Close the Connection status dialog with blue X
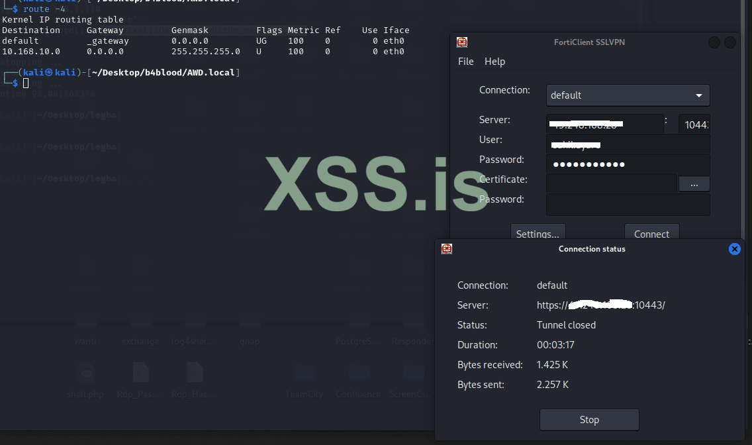The width and height of the screenshot is (752, 445). pos(734,249)
